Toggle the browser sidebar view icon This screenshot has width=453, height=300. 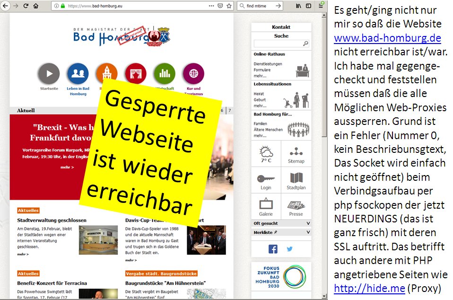pos(309,6)
